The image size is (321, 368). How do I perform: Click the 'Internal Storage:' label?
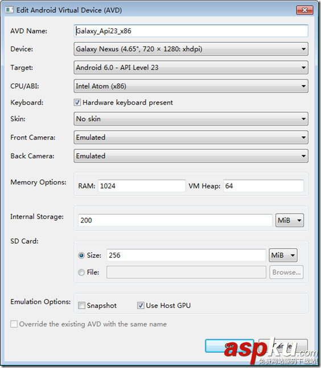tap(37, 216)
